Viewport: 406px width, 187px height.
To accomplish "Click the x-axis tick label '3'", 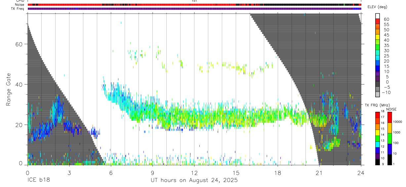I will [69, 173].
